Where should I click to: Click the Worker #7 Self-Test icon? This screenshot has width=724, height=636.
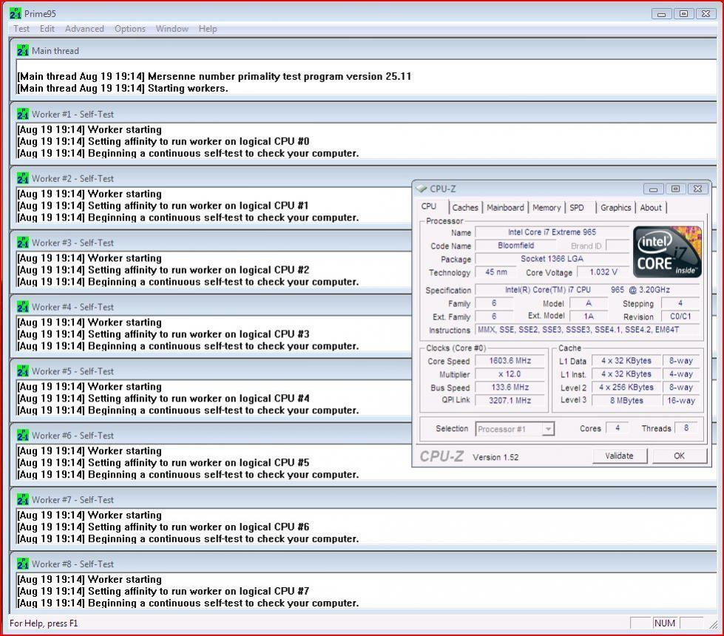(23, 499)
